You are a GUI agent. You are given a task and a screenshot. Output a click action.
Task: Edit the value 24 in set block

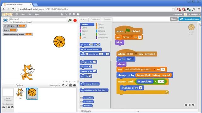coord(163,69)
